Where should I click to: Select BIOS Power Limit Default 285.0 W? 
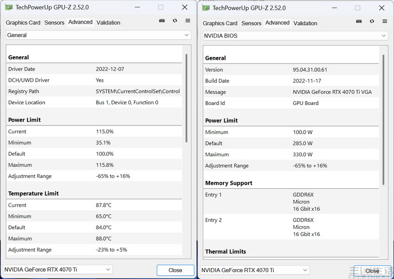click(x=303, y=143)
